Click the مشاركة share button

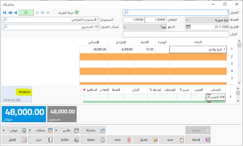93,130
